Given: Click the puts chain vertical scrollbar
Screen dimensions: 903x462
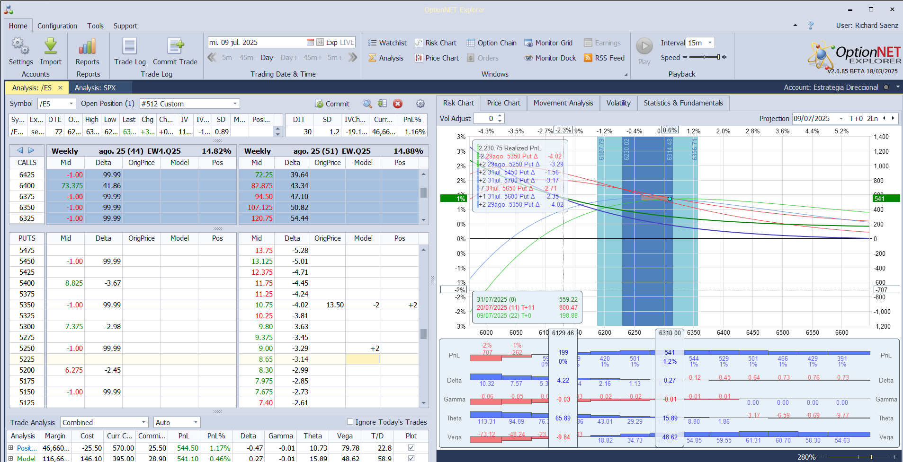Looking at the screenshot, I should [423, 326].
